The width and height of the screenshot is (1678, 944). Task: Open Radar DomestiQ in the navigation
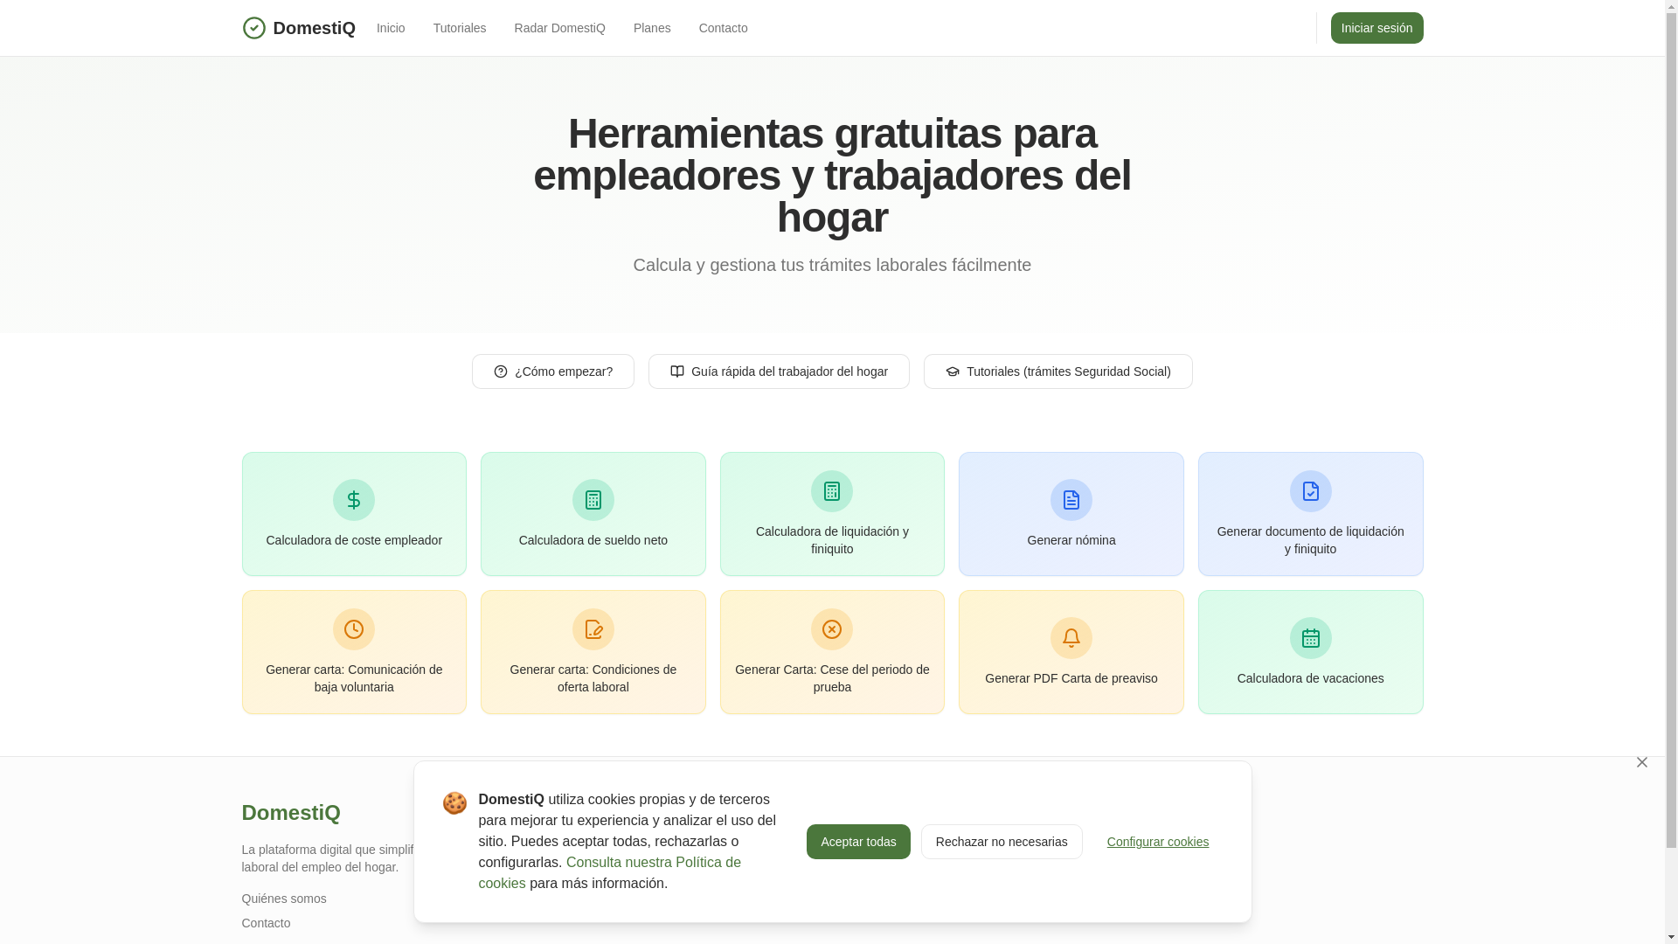coord(560,28)
